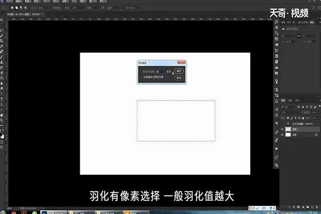Select the Clone Stamp tool
The height and width of the screenshot is (214, 321).
pyautogui.click(x=2, y=62)
